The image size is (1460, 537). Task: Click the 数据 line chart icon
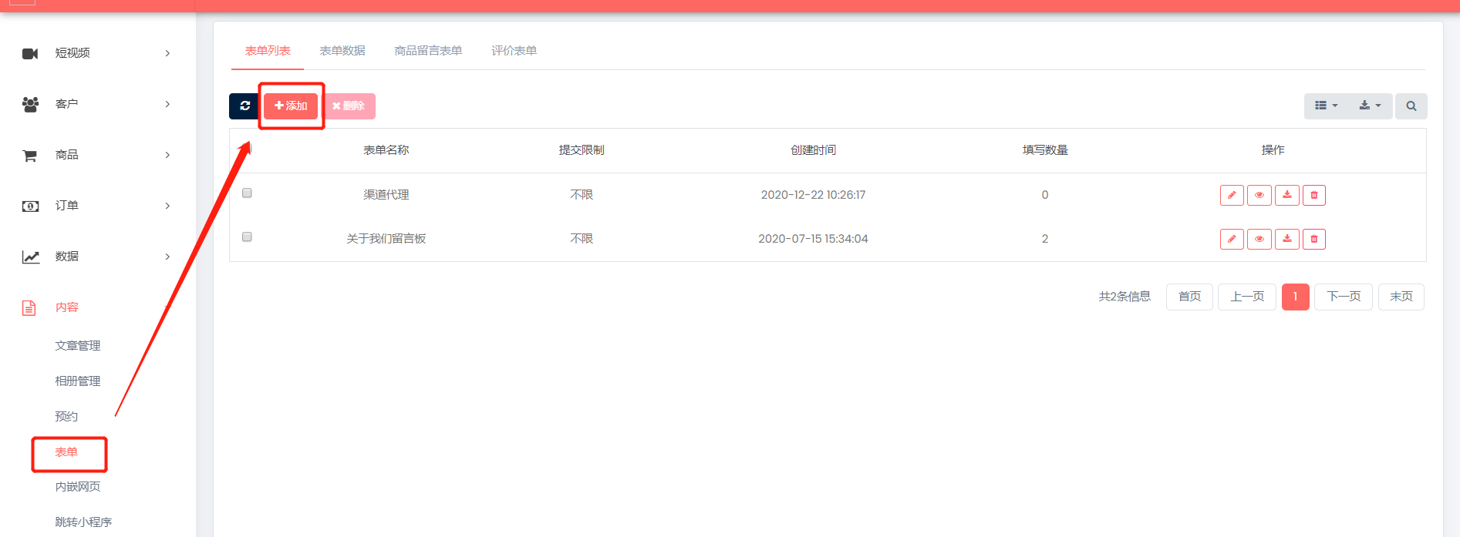[x=30, y=257]
